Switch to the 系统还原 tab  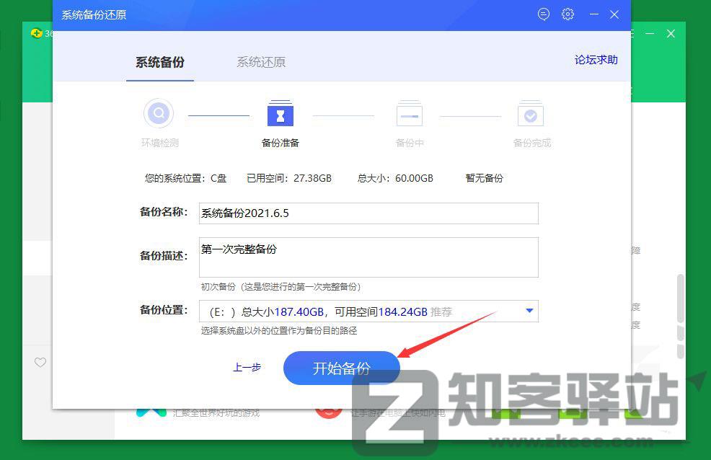coord(260,62)
